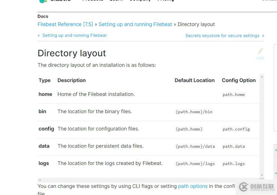The height and width of the screenshot is (195, 277).
Task: Select the logs type cell
Action: click(44, 163)
